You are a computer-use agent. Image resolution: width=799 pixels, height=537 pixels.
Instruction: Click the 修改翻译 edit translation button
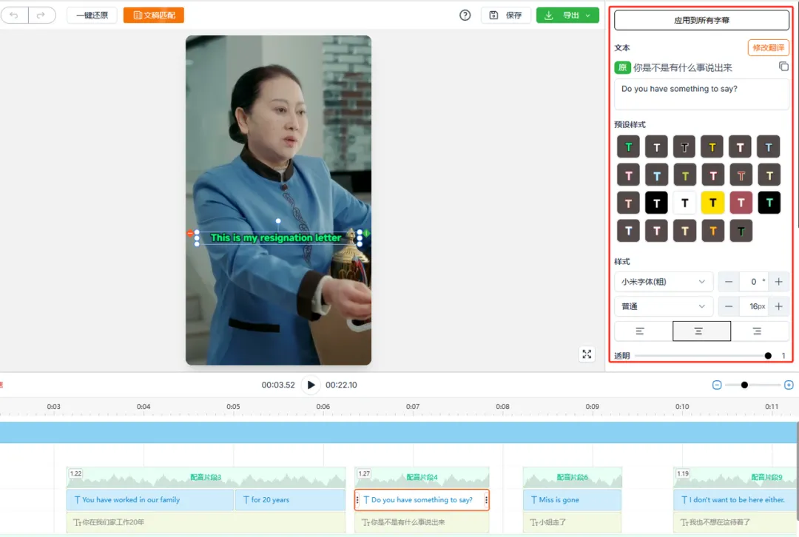[x=769, y=47]
